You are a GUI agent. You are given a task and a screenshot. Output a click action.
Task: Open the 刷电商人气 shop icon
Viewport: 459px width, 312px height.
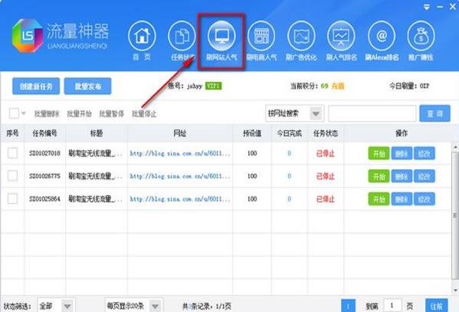(261, 36)
